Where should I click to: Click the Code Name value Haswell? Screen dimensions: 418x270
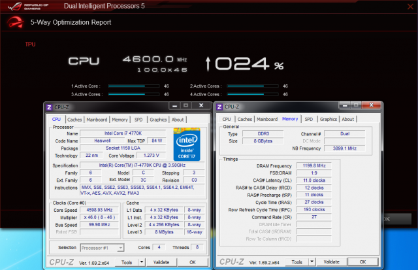[x=103, y=141]
